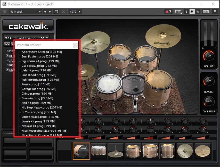The height and width of the screenshot is (167, 220).
Task: Select Garage Kit.prog [197 MB]
Action: tap(39, 89)
